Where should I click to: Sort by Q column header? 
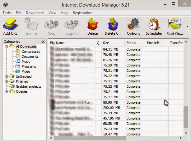point(98,43)
